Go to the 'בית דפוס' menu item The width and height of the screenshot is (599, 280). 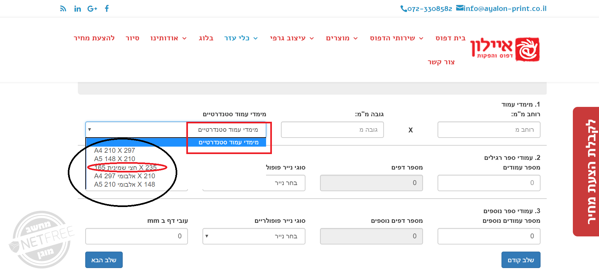point(450,38)
